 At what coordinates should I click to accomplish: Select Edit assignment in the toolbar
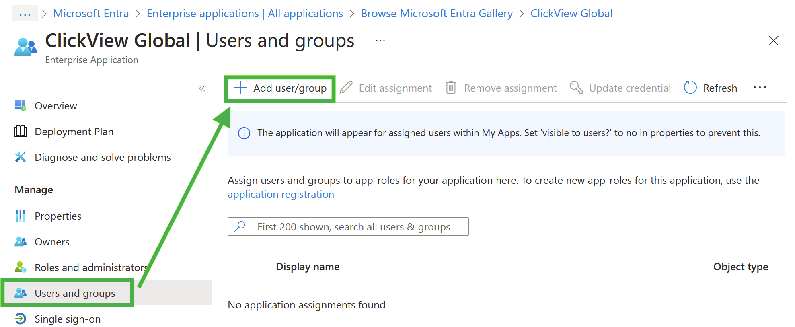click(386, 88)
